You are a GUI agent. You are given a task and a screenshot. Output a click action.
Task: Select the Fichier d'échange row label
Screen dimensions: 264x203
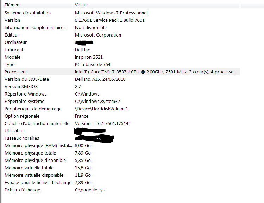click(x=22, y=190)
